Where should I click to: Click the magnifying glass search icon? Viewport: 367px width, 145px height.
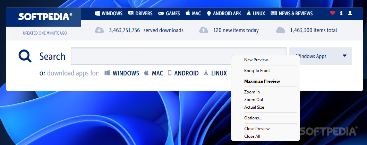tap(25, 56)
